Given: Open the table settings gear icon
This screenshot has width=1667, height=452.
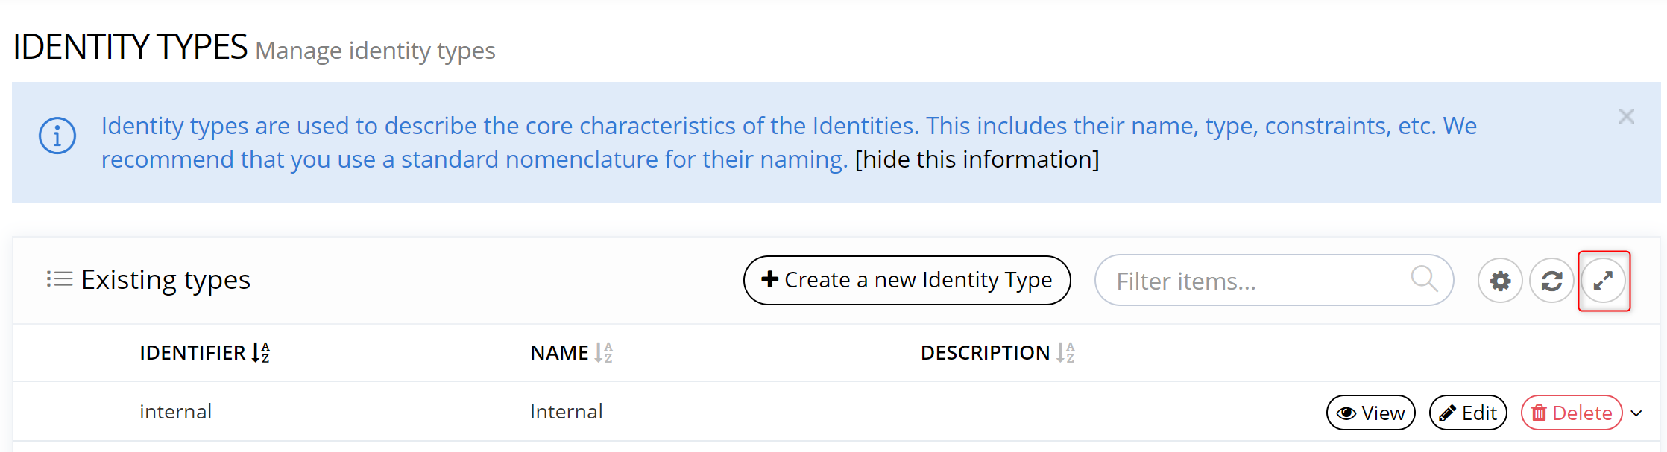Looking at the screenshot, I should point(1500,281).
